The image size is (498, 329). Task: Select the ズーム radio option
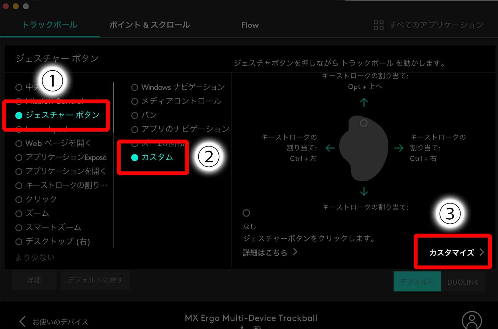32,213
